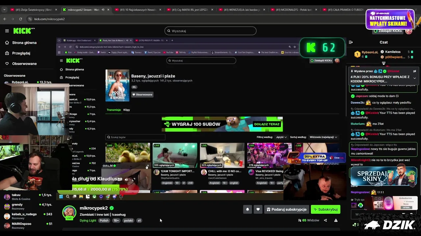Image resolution: width=421 pixels, height=236 pixels.
Task: Expand chat leaderboard with handle below RybsonLoL
Action: click(384, 63)
